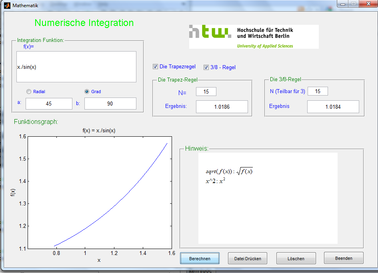Click the x^2 hint formula line
Viewport: 378px width, 273px height.
point(216,181)
